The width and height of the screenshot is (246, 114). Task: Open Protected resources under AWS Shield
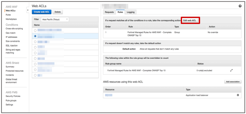click(14, 71)
